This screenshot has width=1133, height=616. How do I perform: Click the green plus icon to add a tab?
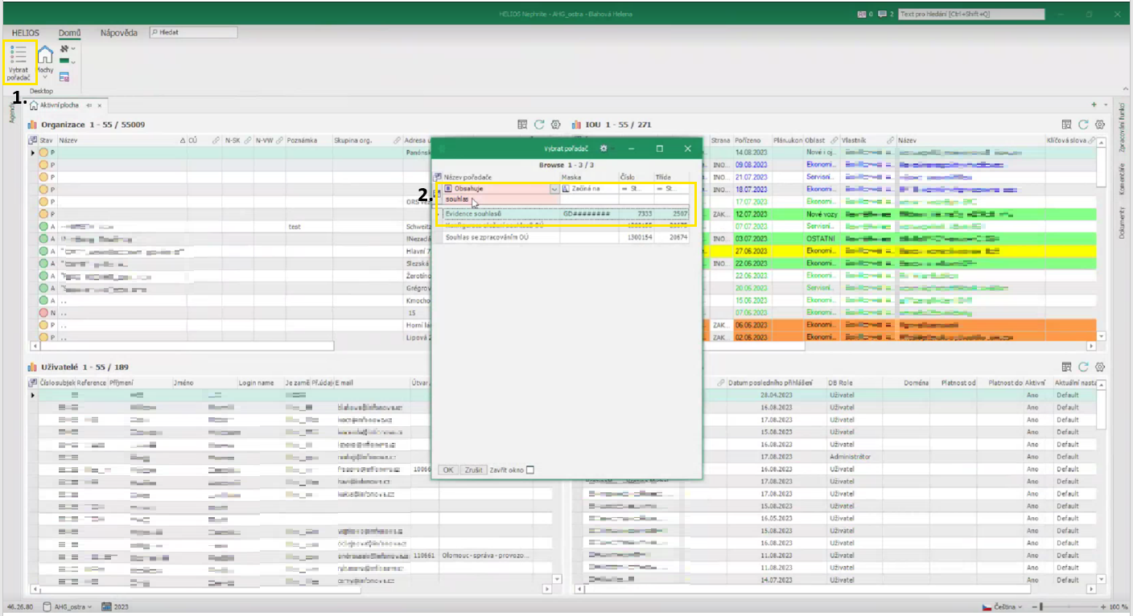click(1094, 105)
